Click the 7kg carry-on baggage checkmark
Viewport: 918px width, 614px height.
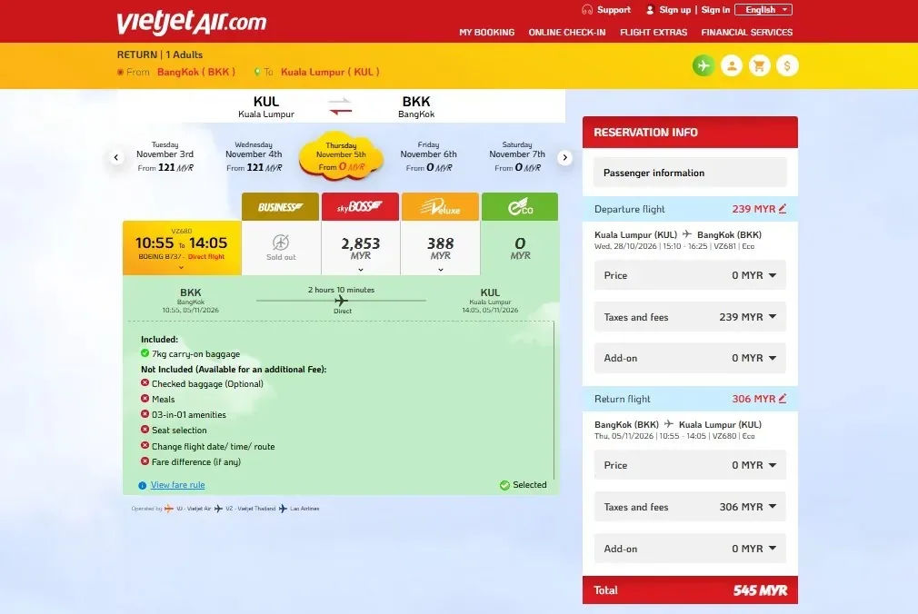(x=145, y=353)
